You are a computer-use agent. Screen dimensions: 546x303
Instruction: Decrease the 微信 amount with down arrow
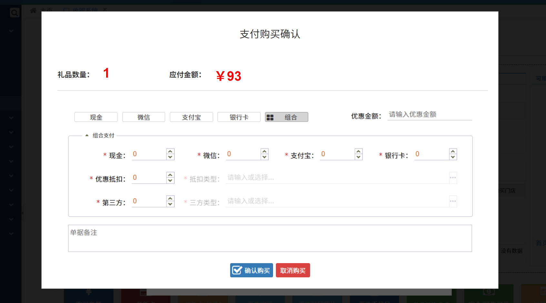tap(265, 157)
